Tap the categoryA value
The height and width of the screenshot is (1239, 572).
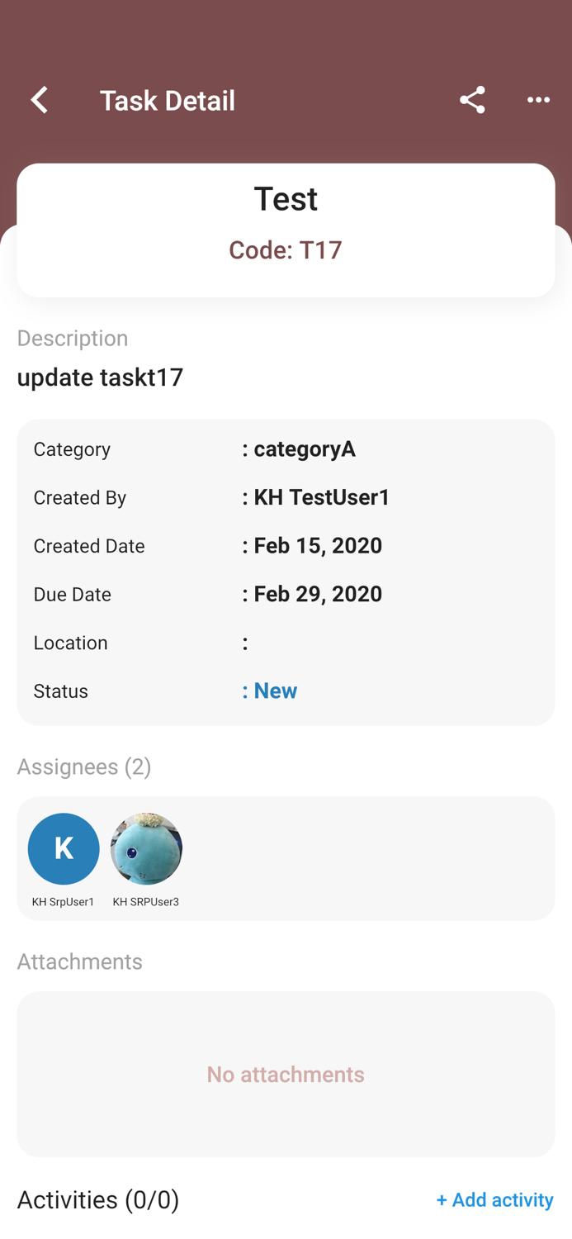(x=304, y=449)
